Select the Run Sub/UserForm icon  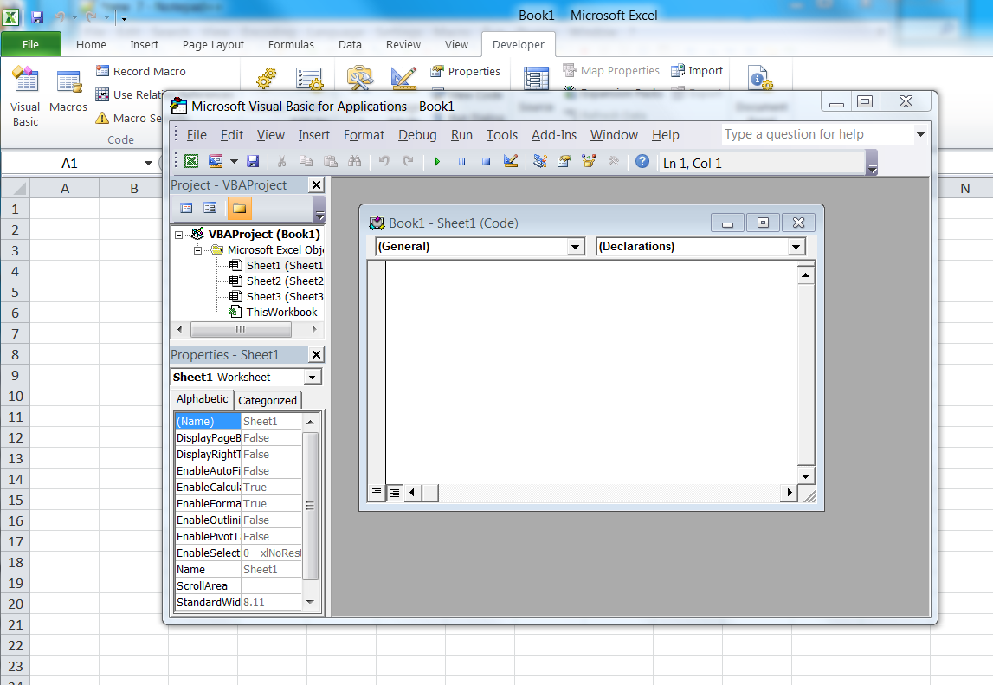pyautogui.click(x=437, y=161)
